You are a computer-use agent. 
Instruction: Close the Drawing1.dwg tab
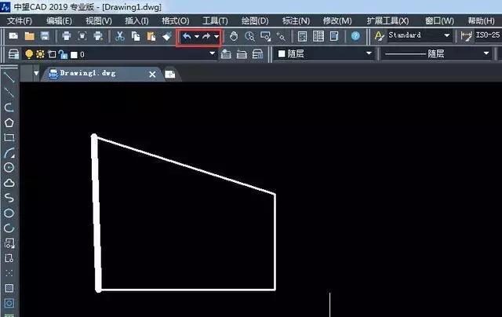152,75
